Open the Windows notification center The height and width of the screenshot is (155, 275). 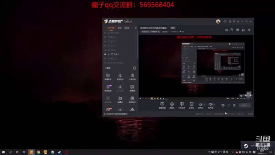(x=270, y=152)
